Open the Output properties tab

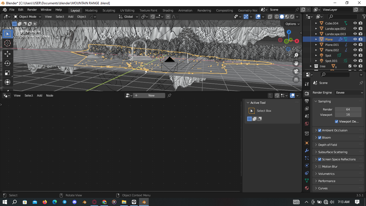tap(307, 101)
